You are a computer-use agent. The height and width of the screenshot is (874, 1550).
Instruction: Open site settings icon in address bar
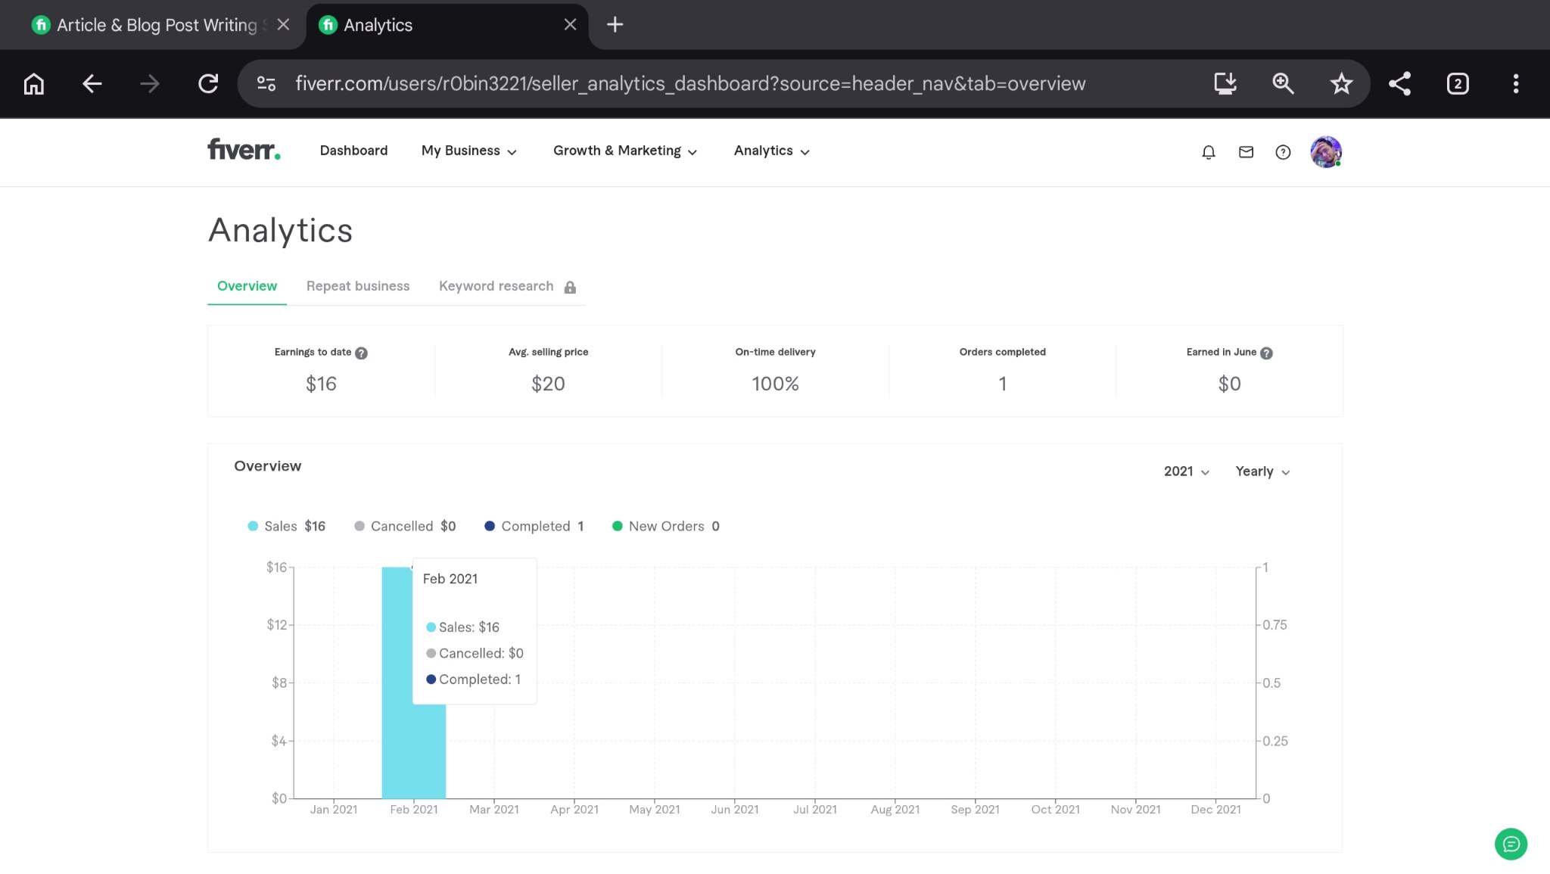[266, 83]
